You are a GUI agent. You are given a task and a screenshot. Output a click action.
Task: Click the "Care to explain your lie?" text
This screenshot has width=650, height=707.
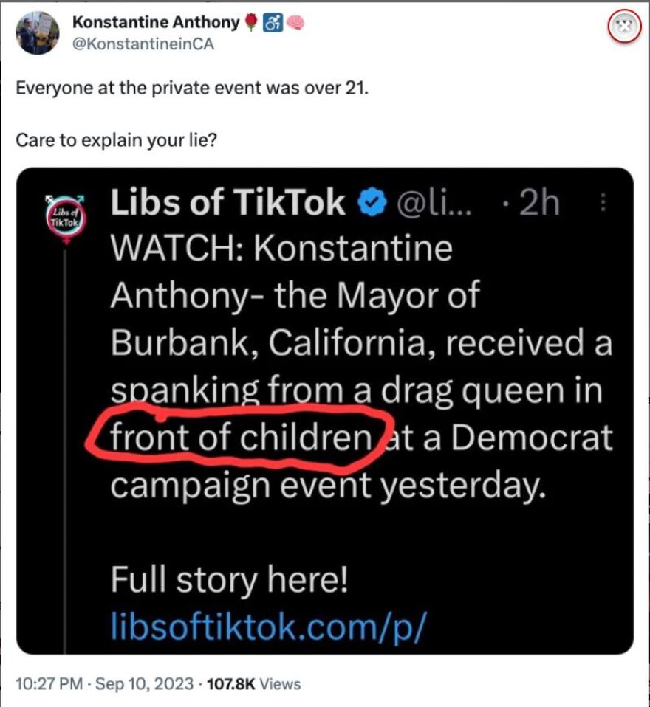(x=117, y=139)
